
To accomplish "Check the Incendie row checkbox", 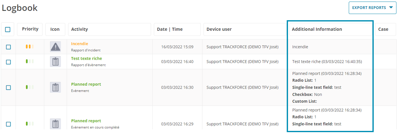I will [8, 47].
